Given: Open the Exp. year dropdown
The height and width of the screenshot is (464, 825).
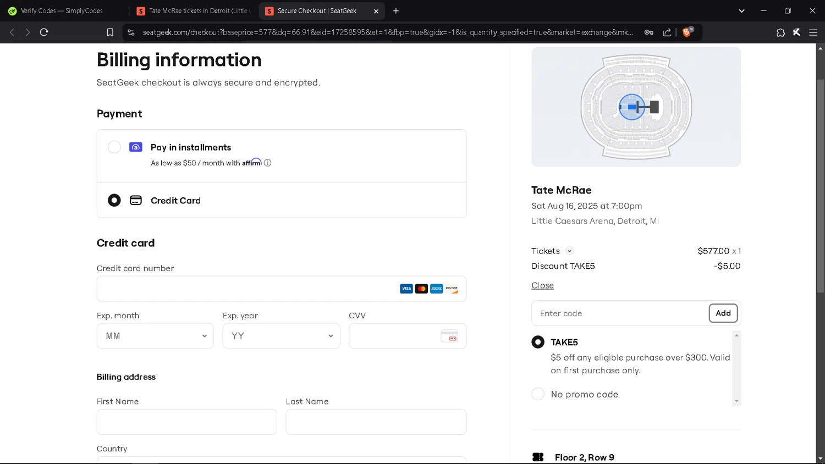Looking at the screenshot, I should (281, 336).
